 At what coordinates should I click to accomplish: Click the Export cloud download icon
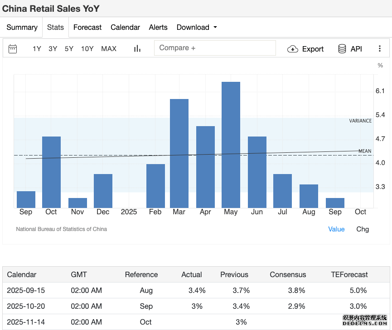(292, 49)
